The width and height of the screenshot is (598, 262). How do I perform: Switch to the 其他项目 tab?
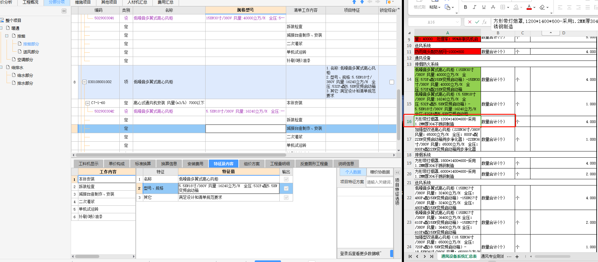point(109,2)
